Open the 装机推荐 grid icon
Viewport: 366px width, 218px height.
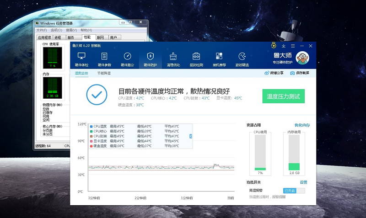(x=219, y=56)
